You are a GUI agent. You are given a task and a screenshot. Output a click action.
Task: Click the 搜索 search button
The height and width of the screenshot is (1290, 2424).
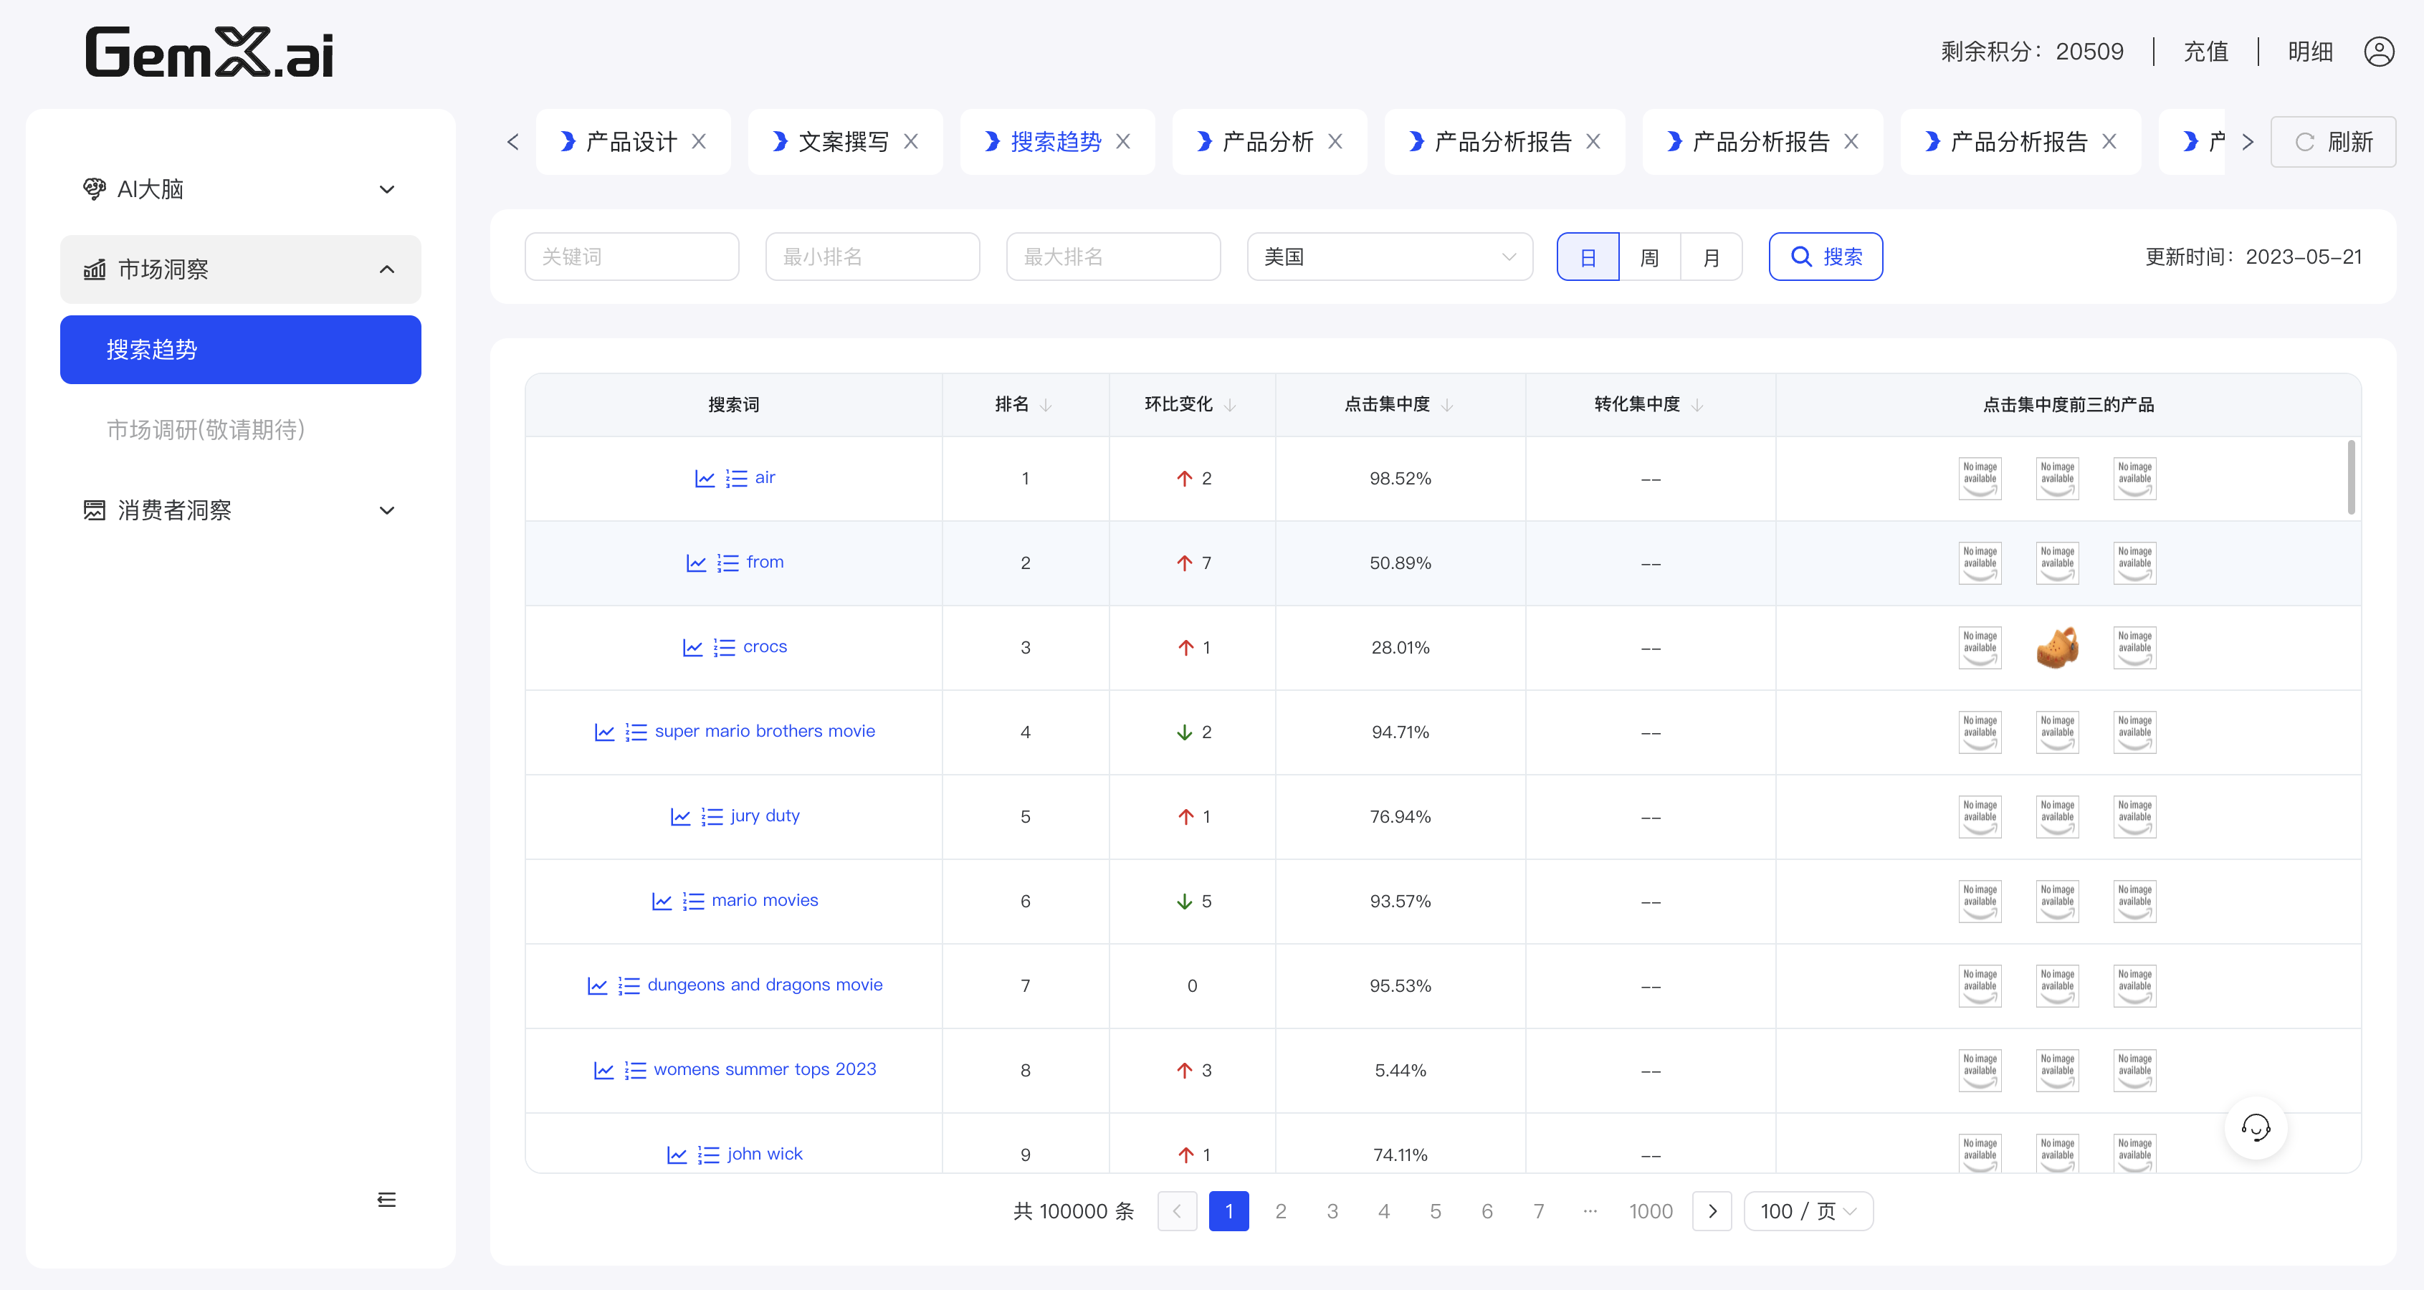(1826, 257)
